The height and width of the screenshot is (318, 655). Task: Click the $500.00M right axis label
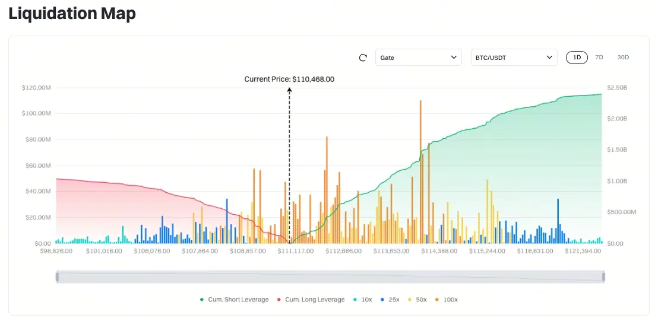622,212
